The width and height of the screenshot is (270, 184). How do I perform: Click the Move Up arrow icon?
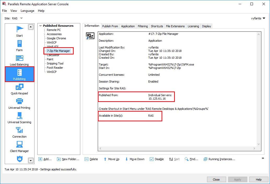click(105, 159)
